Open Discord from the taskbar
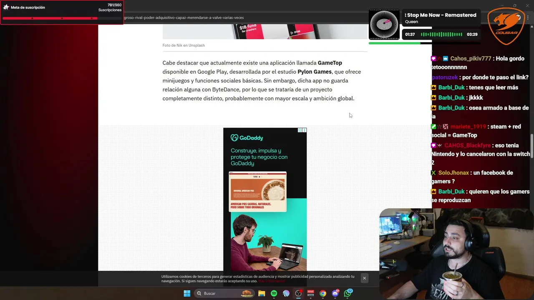Screen dimensions: 534x300 [x=335, y=293]
